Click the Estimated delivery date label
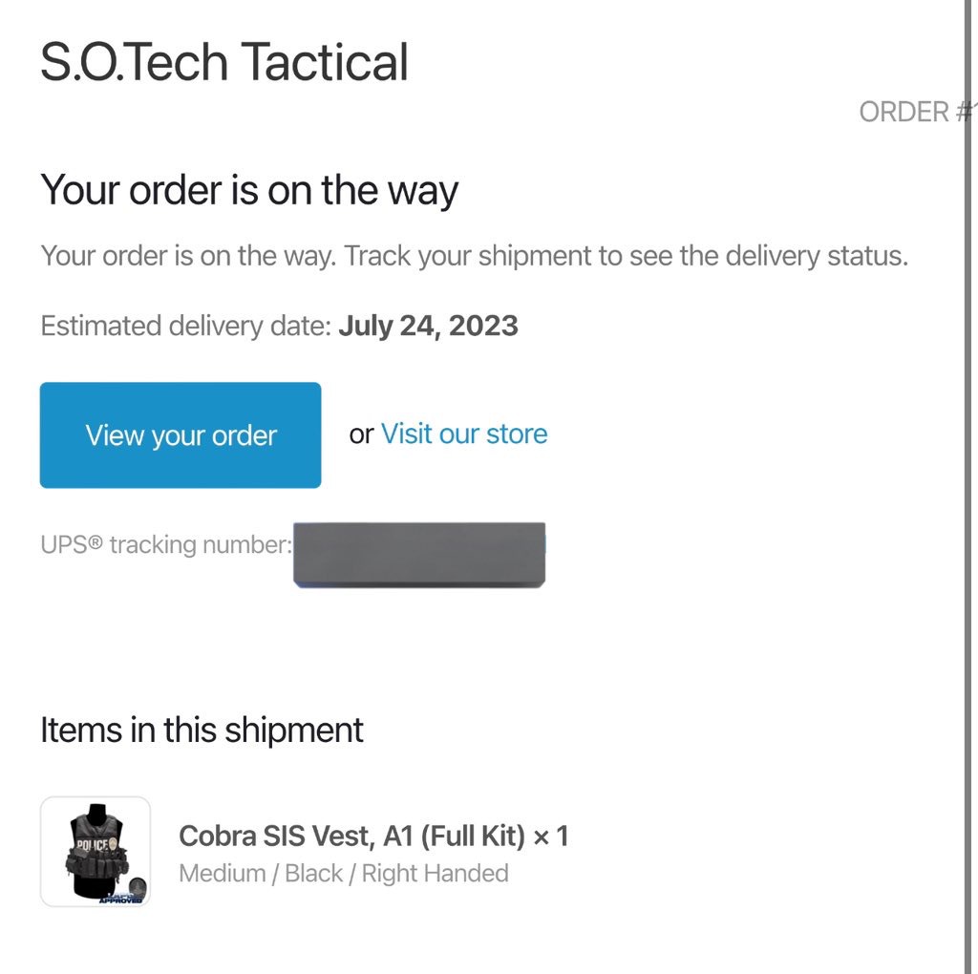The image size is (978, 974). click(x=186, y=326)
